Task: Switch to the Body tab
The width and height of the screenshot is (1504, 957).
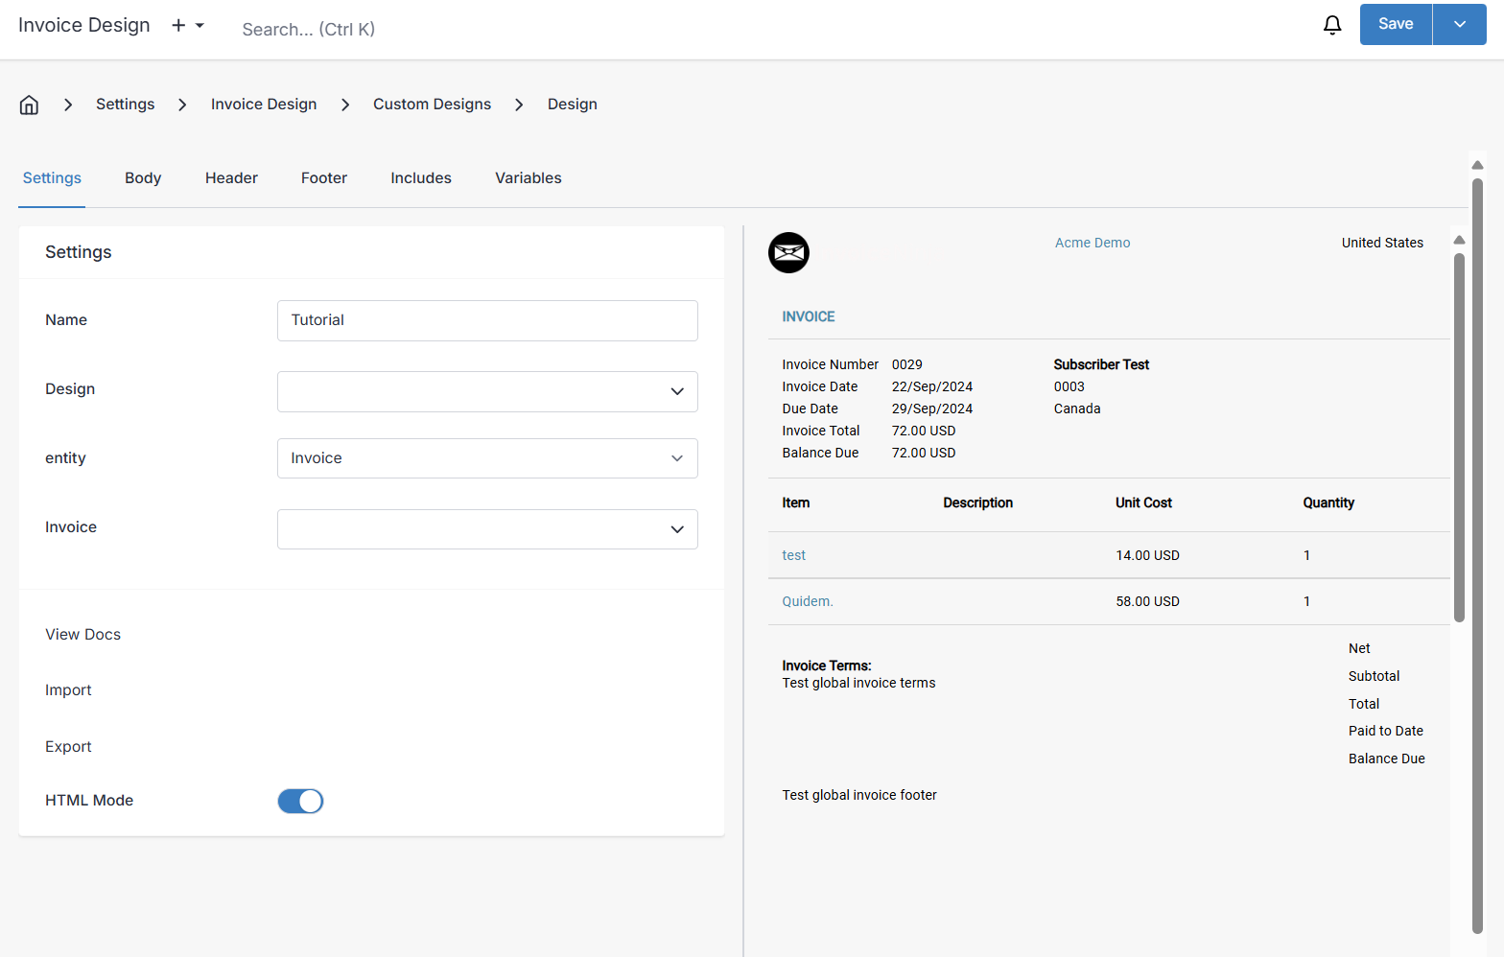Action: [143, 178]
